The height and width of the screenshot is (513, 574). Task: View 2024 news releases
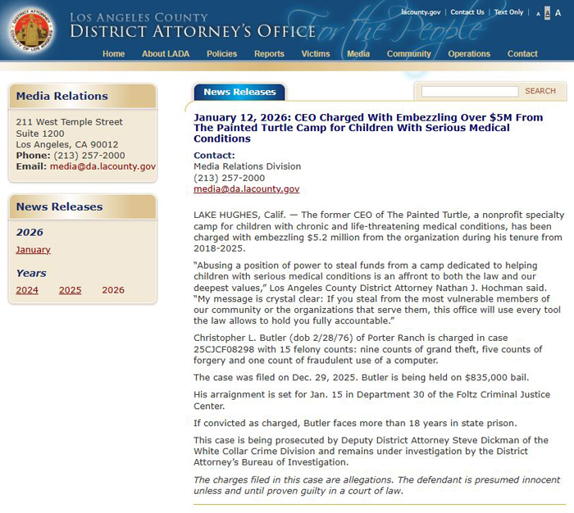[27, 290]
